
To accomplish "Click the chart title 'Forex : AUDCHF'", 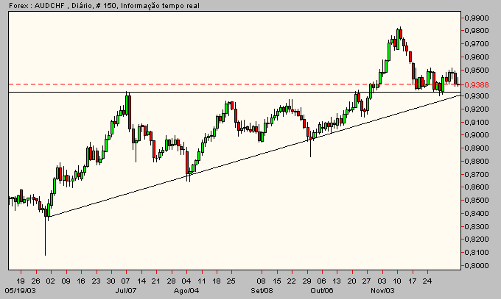I will [37, 5].
